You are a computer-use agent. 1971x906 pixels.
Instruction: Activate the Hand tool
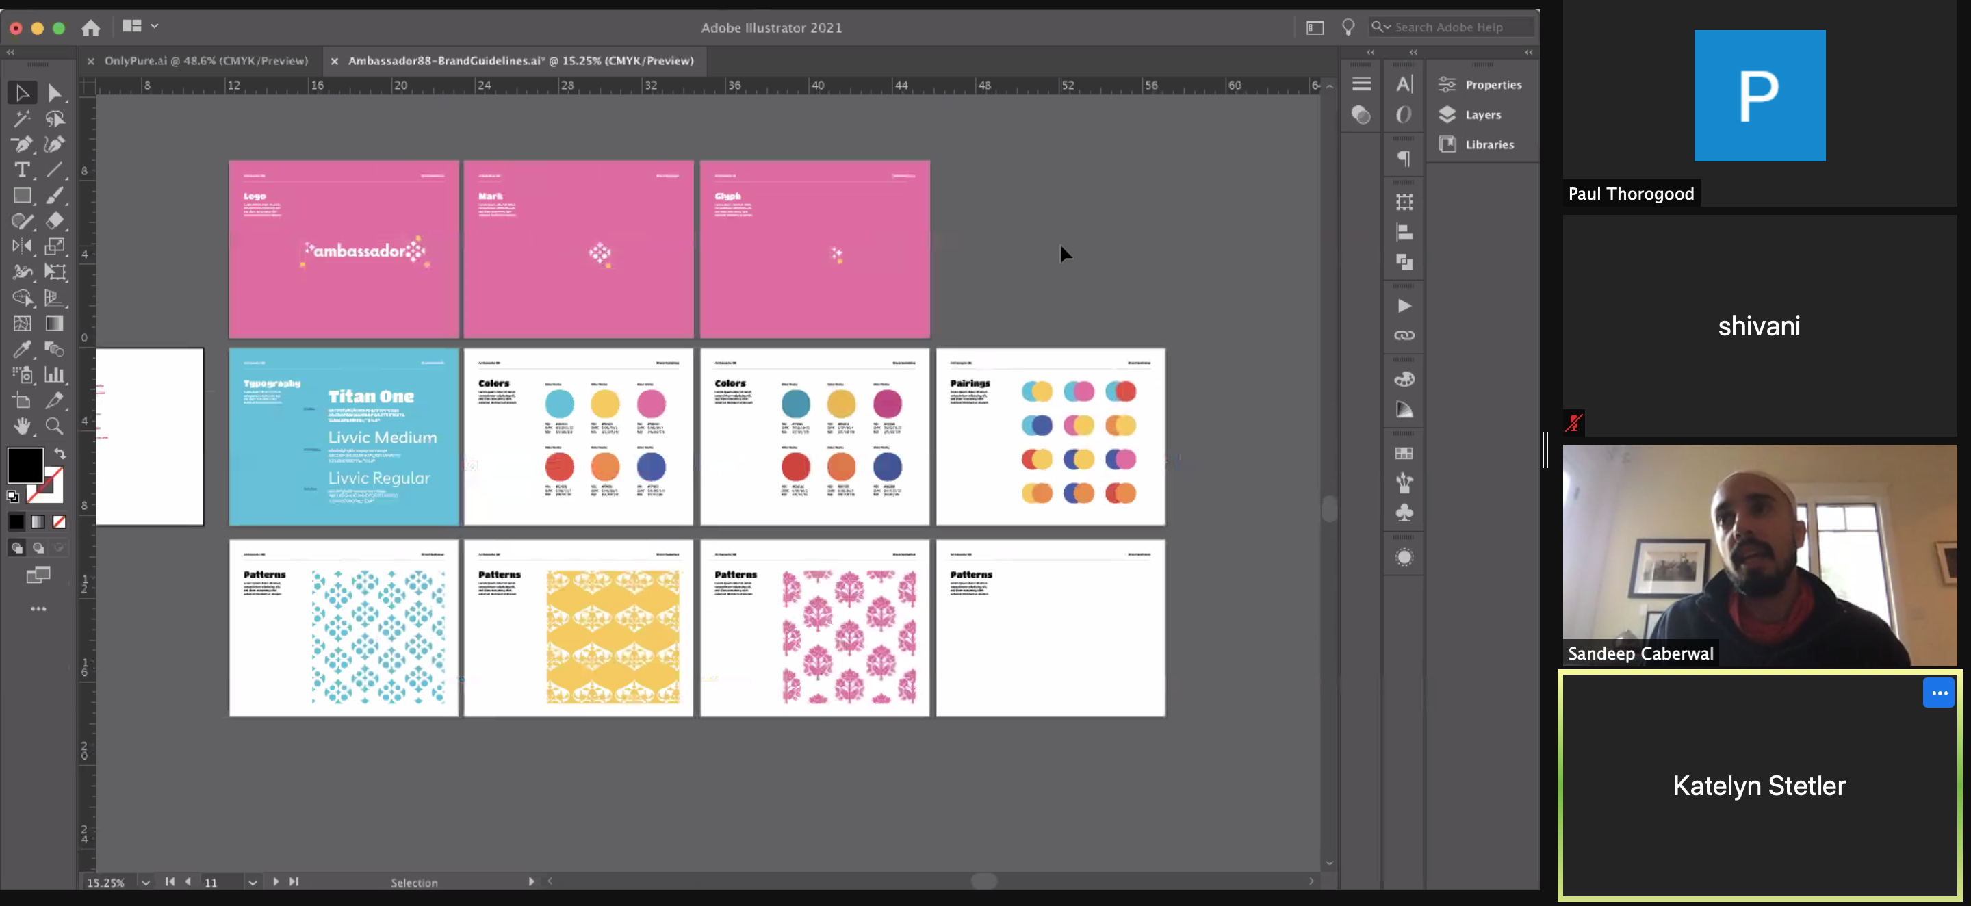point(22,426)
